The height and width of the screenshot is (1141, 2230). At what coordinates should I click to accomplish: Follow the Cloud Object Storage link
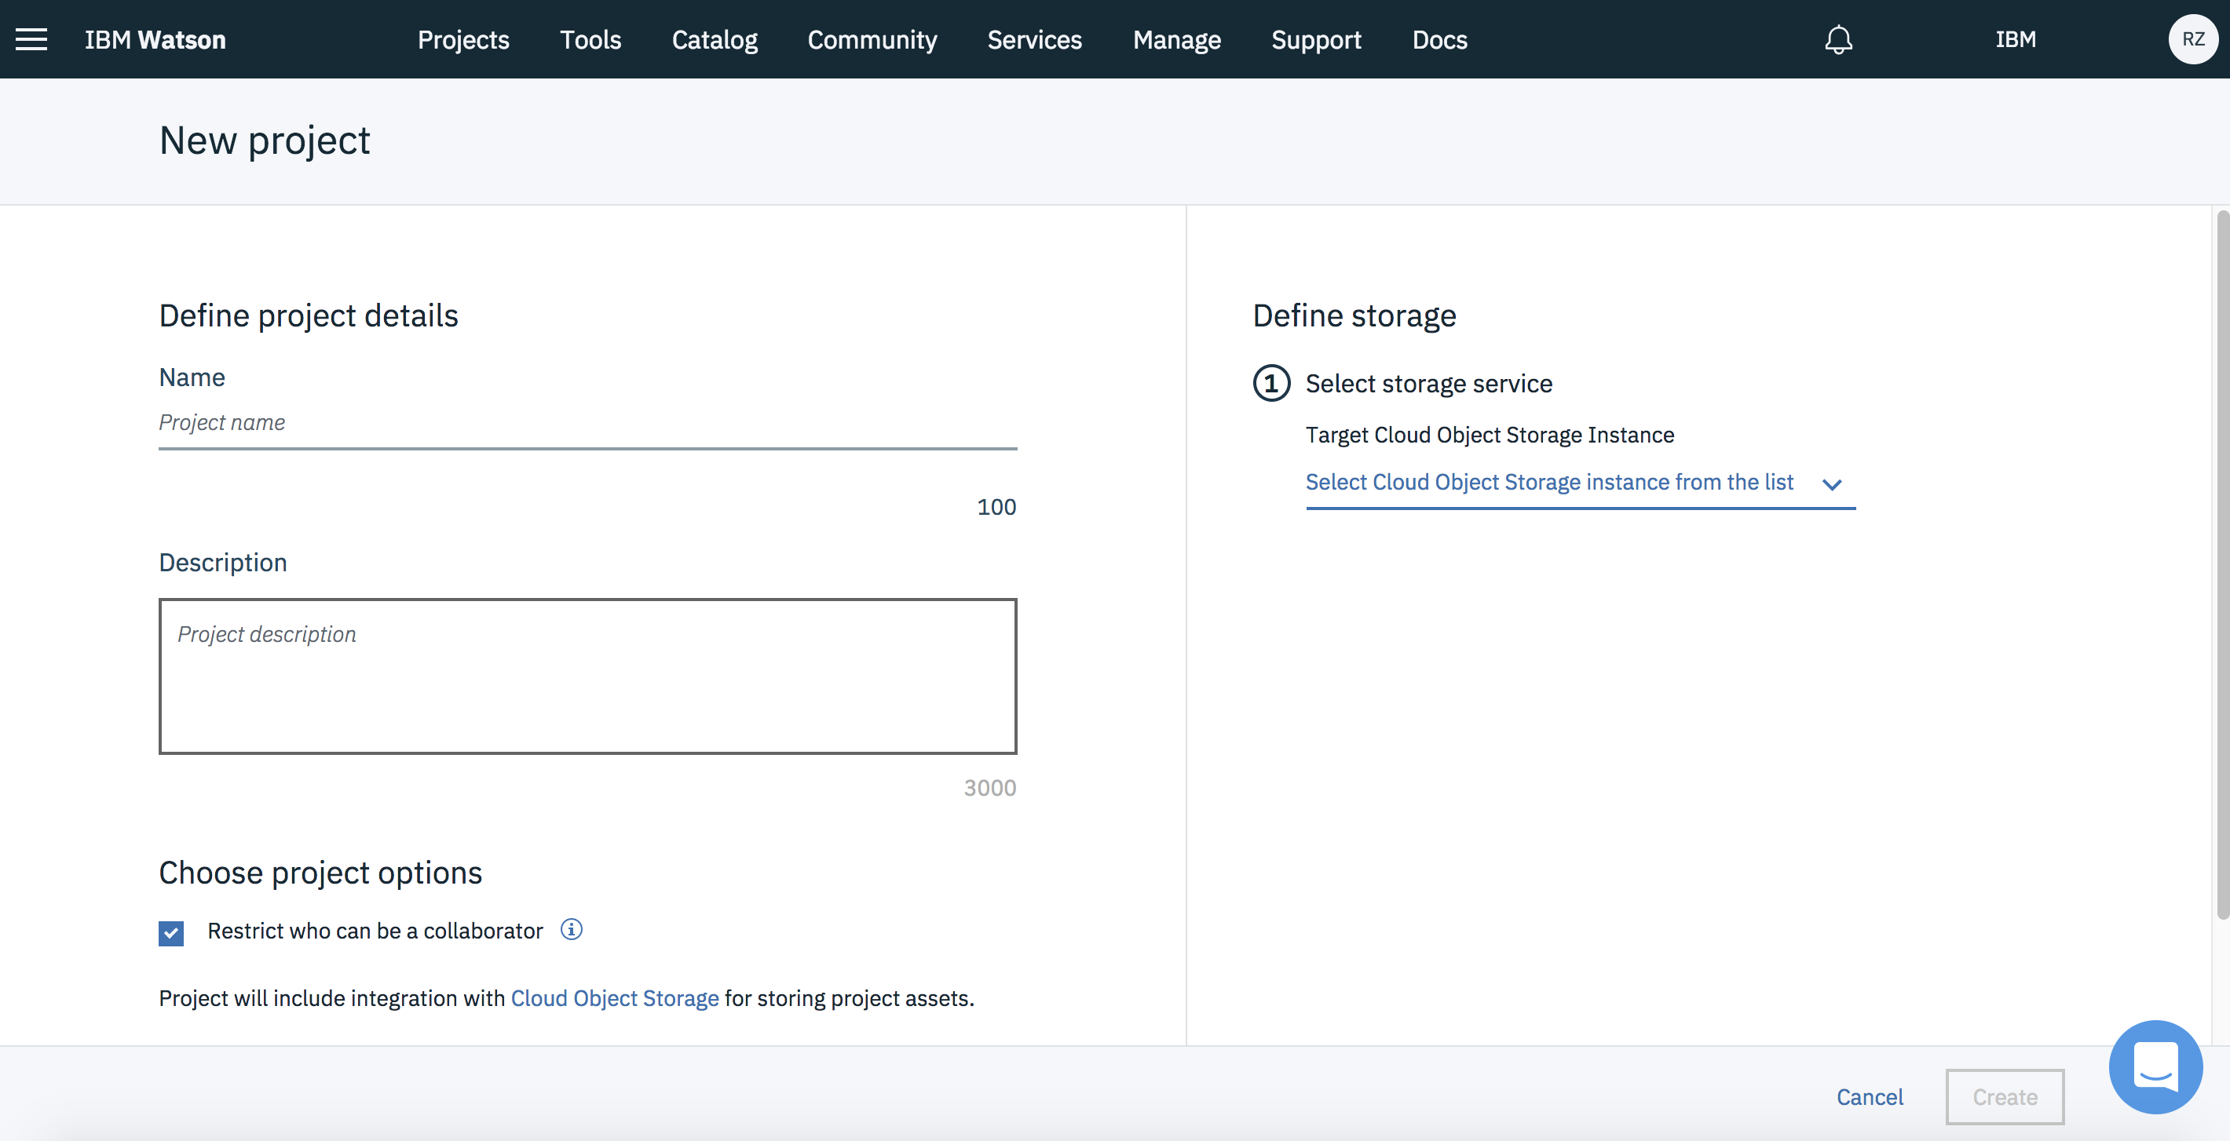614,998
